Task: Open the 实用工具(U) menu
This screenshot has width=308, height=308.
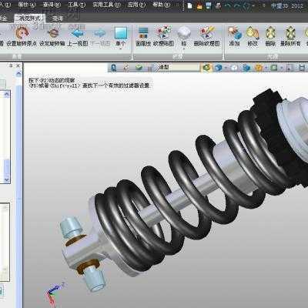Action: tap(106, 5)
